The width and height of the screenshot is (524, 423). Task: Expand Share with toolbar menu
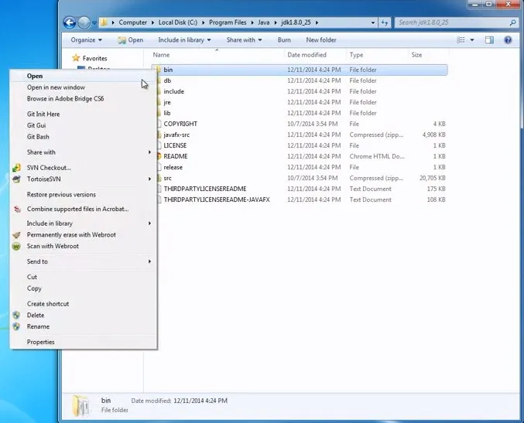pos(244,39)
